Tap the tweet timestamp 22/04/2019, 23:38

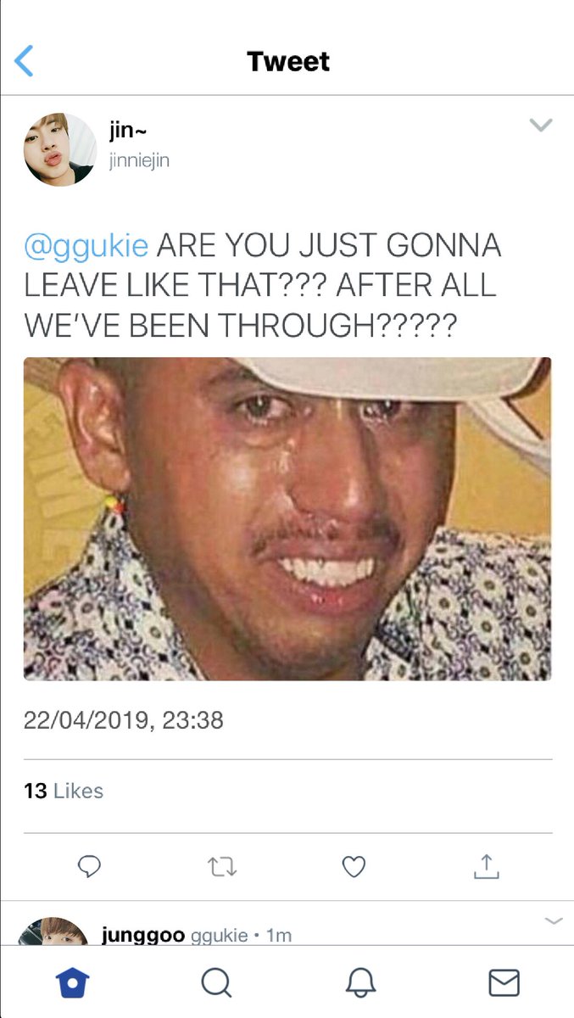click(124, 720)
